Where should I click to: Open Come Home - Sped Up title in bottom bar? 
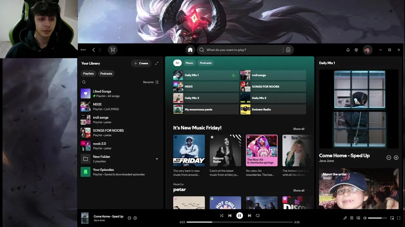pos(109,216)
